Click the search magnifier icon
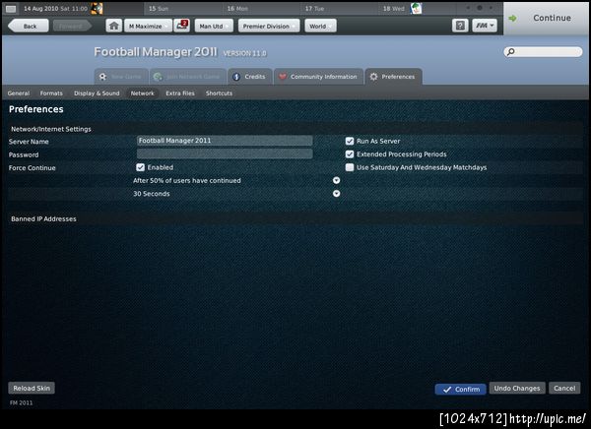 coord(510,51)
